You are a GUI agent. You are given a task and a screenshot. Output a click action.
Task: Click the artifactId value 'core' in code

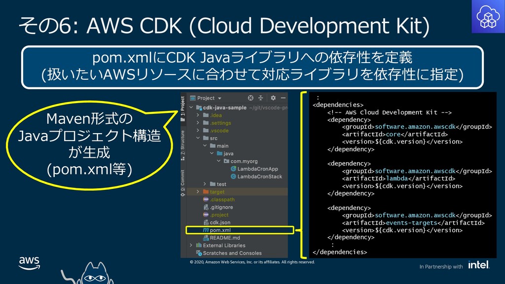(x=393, y=134)
